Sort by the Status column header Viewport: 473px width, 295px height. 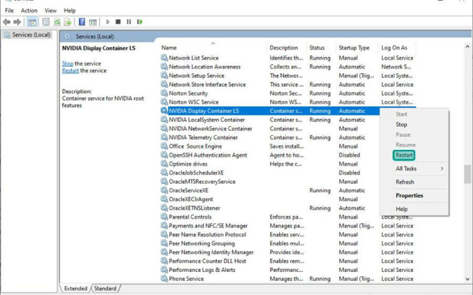(320, 48)
